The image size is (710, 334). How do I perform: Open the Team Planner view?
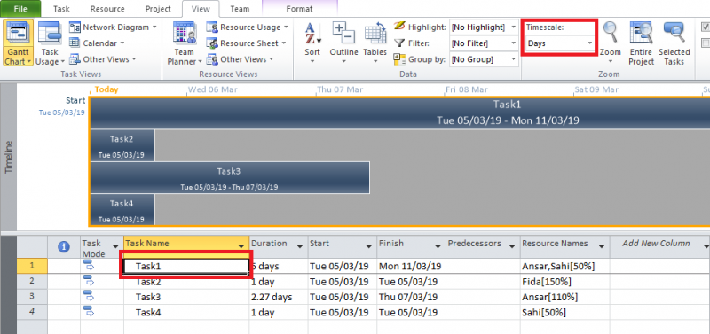click(185, 43)
